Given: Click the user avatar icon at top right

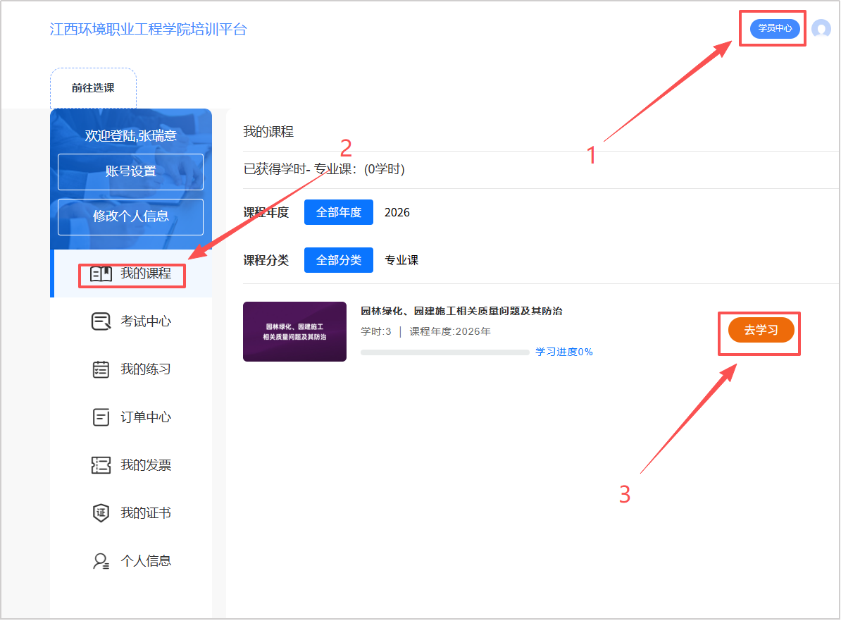Looking at the screenshot, I should [x=821, y=28].
